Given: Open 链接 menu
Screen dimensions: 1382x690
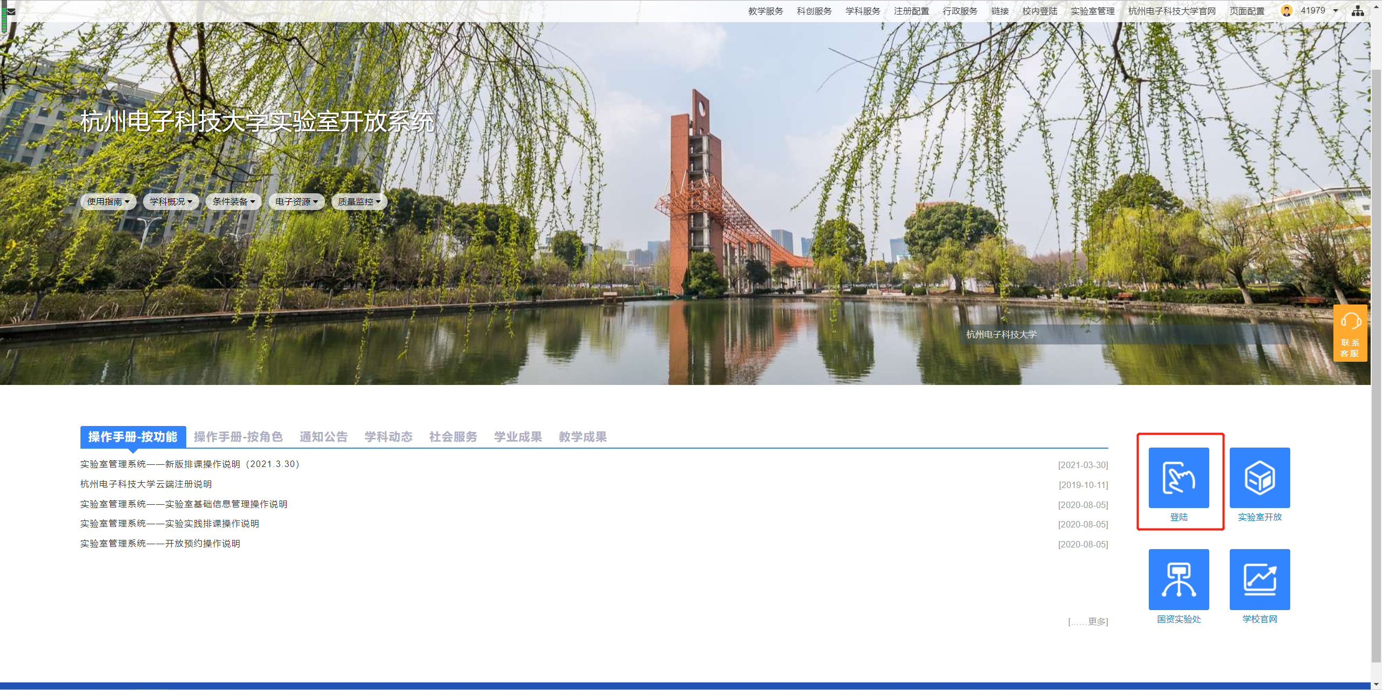Looking at the screenshot, I should [1000, 11].
